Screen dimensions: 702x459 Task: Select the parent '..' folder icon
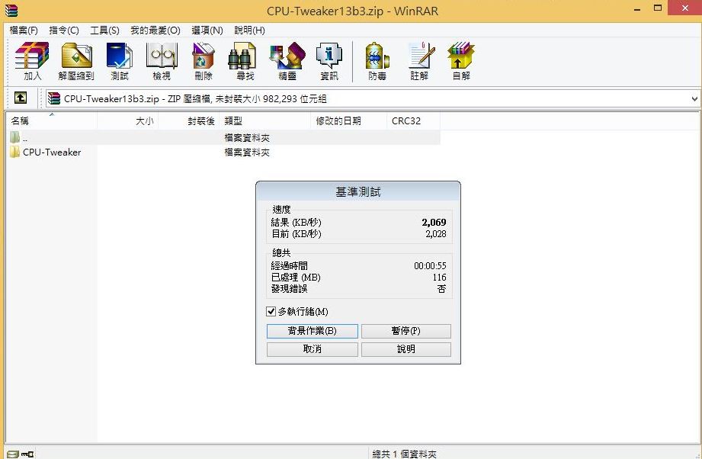(14, 137)
